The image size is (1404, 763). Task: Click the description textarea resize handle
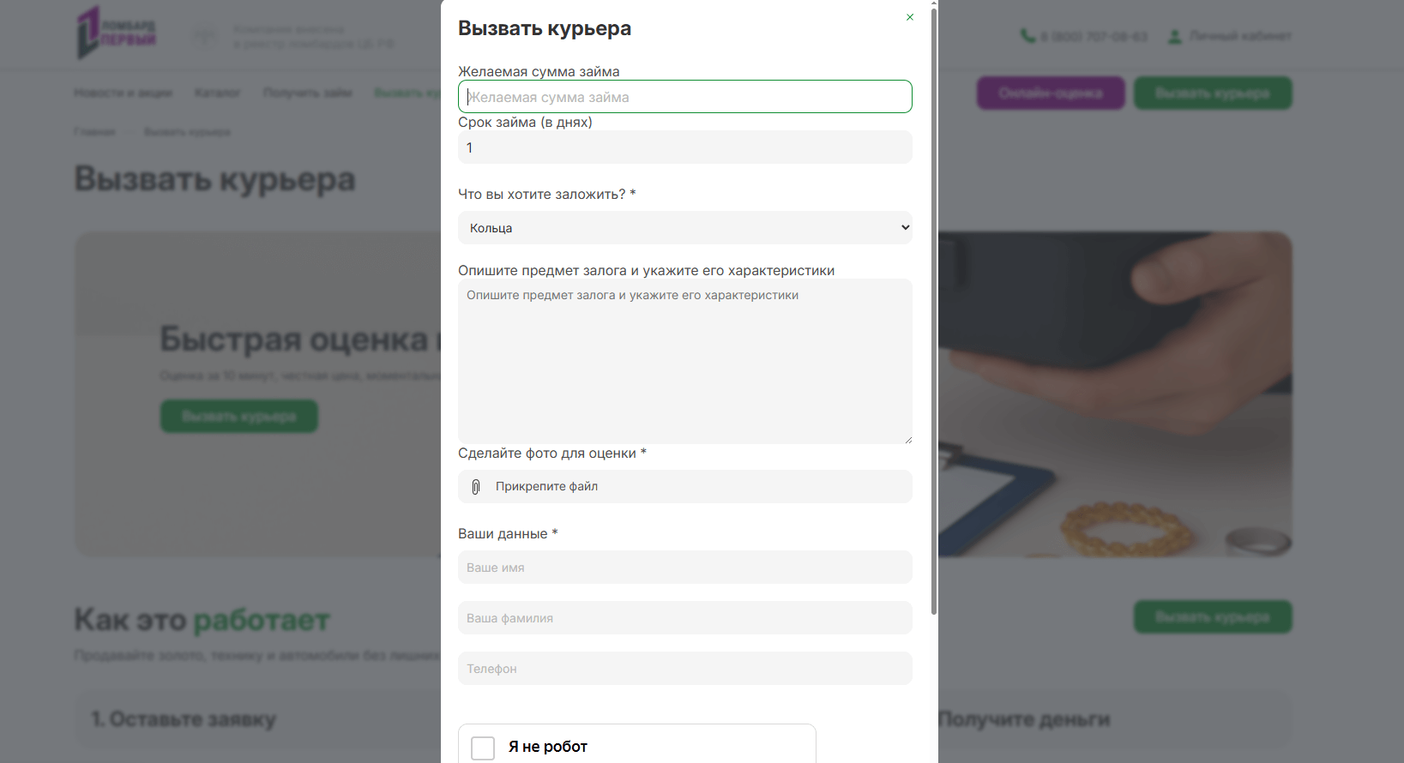(x=907, y=439)
